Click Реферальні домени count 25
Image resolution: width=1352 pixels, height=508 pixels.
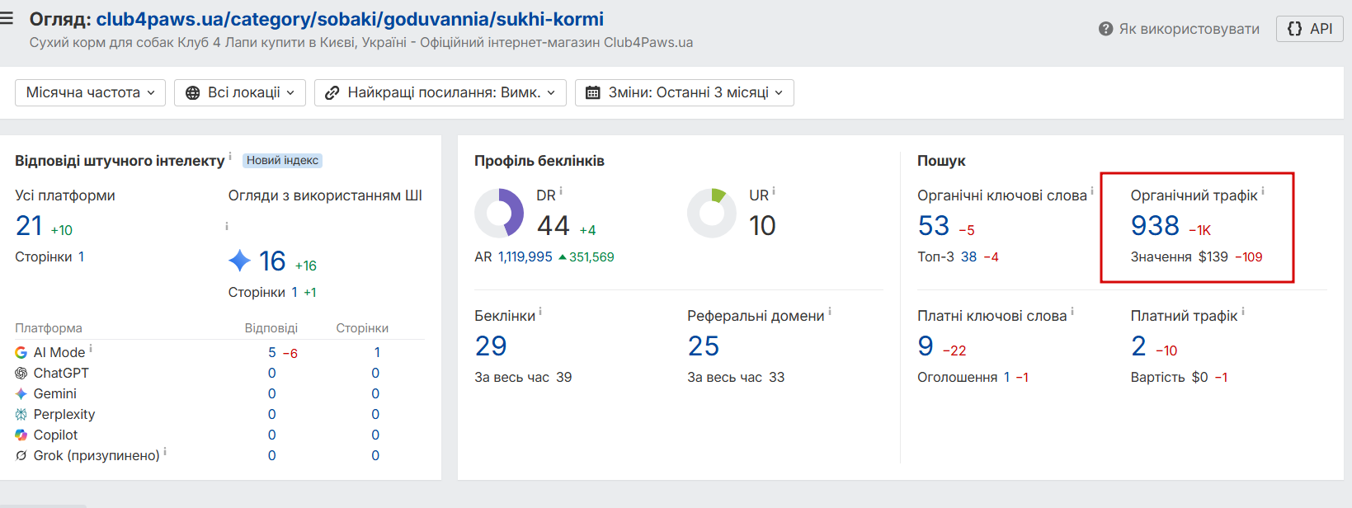pyautogui.click(x=704, y=346)
